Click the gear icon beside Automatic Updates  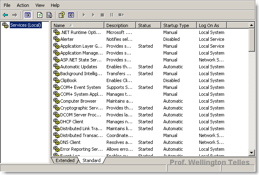[56, 66]
